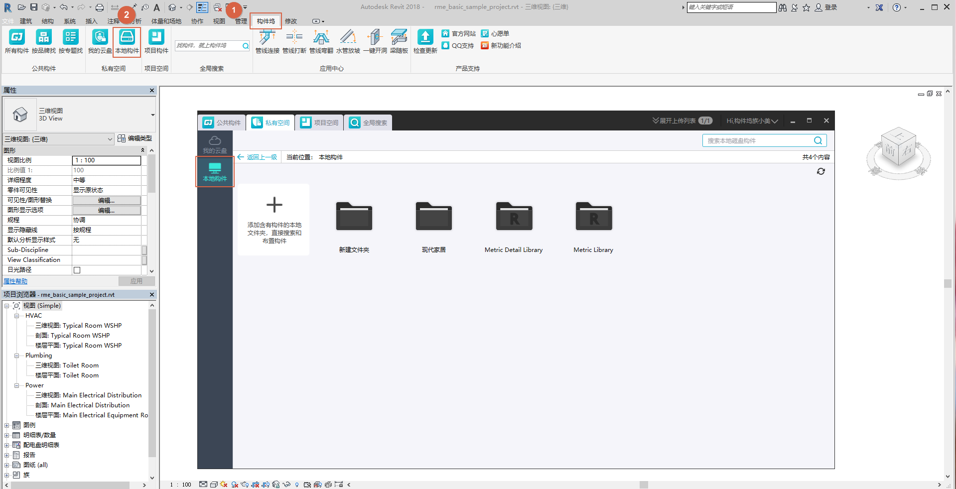Open the Hi,构件坞族小美 user menu
Viewport: 956px width, 489px height.
tap(752, 121)
